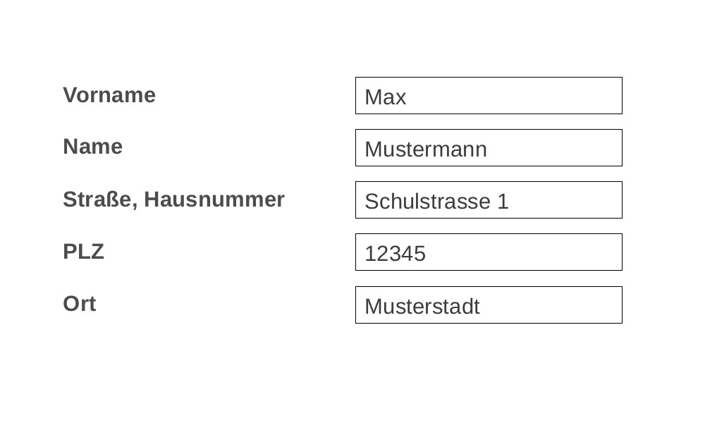Click the Ort label
The height and width of the screenshot is (423, 705).
(80, 303)
